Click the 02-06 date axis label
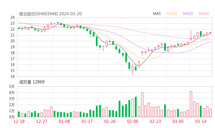The image size is (215, 128). 132,121
